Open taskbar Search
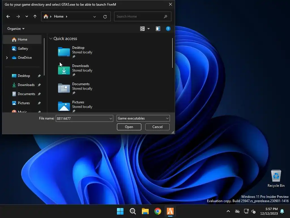 click(x=133, y=211)
